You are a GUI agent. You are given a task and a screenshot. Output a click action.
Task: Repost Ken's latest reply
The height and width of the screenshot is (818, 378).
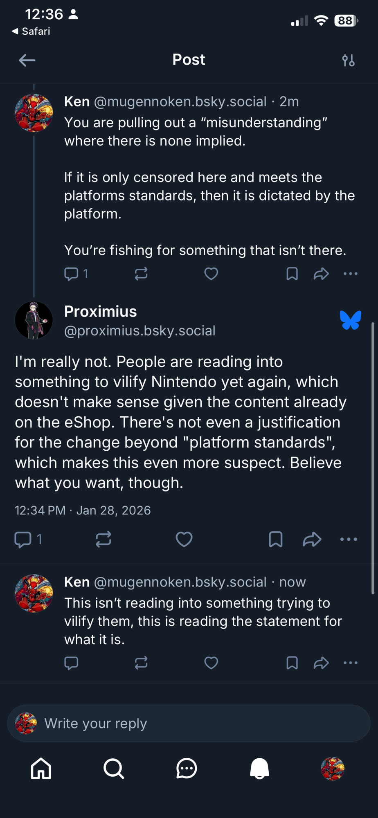click(141, 663)
